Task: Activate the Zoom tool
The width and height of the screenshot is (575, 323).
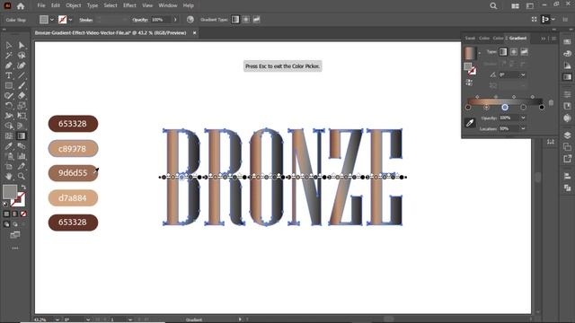Action: 22,176
